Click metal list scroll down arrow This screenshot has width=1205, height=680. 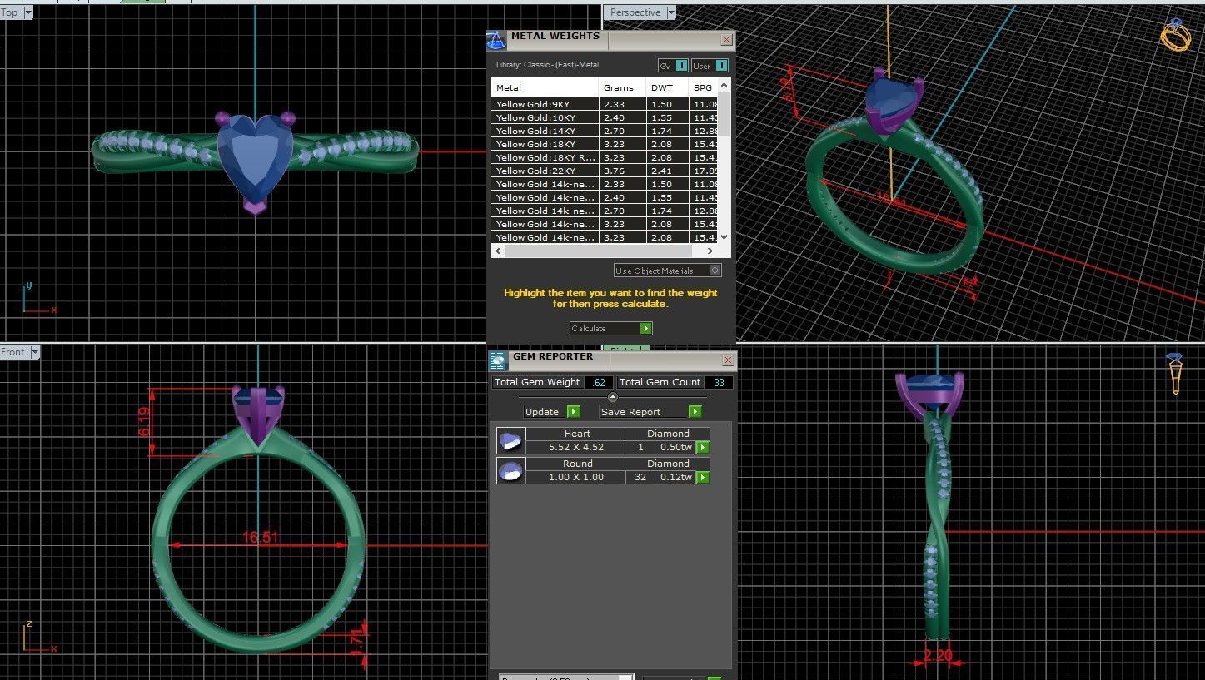click(724, 237)
